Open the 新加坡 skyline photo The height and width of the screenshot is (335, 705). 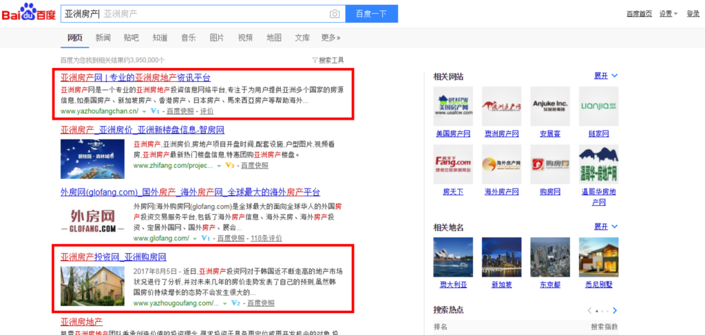click(x=502, y=257)
